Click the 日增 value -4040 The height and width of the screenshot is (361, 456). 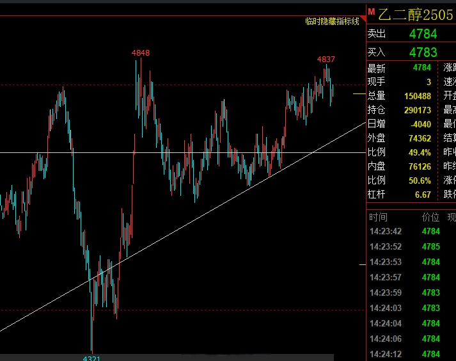421,124
